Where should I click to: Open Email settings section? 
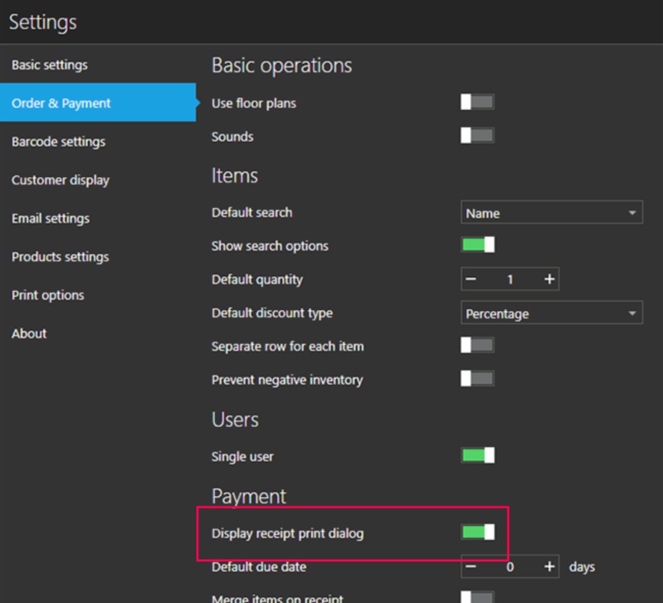point(51,218)
